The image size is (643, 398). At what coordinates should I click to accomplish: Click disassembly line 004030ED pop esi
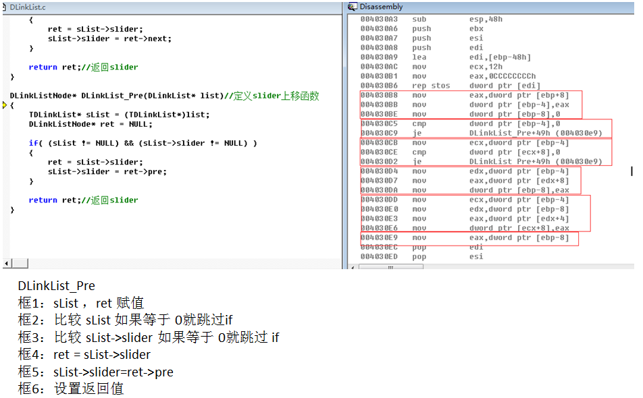point(422,257)
